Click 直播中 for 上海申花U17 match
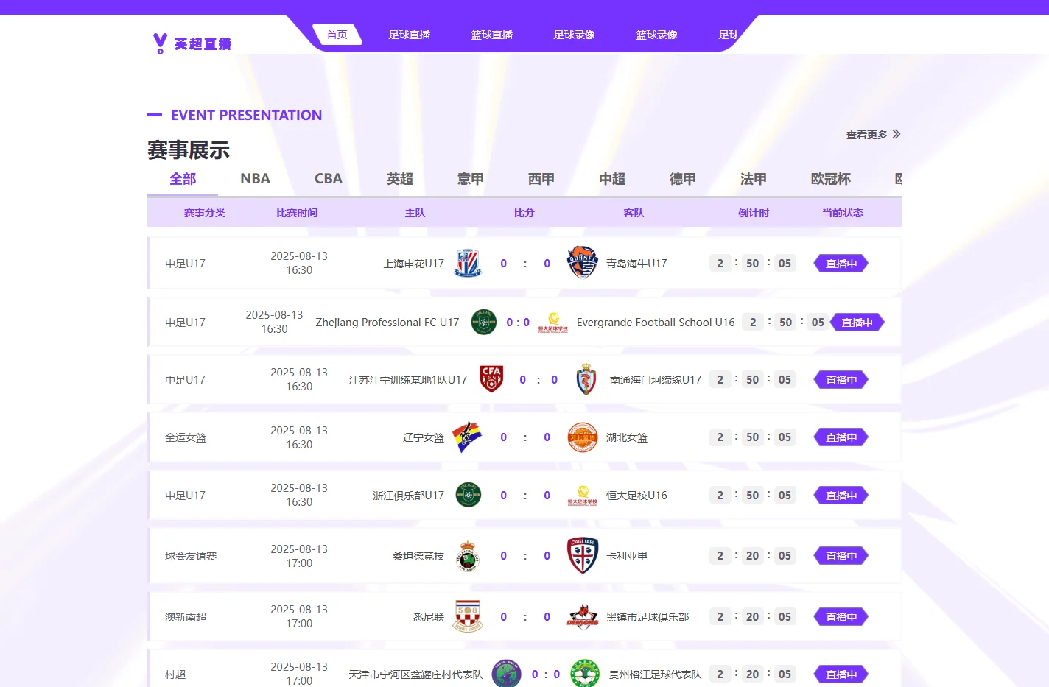The height and width of the screenshot is (687, 1049). (841, 264)
